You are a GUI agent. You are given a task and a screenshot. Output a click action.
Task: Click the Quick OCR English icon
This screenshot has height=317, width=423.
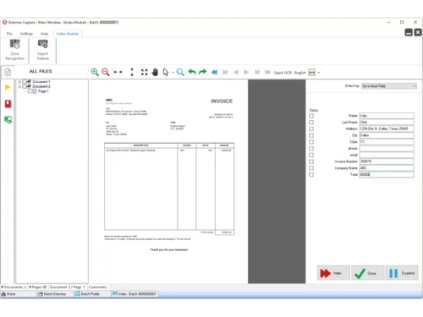click(311, 73)
